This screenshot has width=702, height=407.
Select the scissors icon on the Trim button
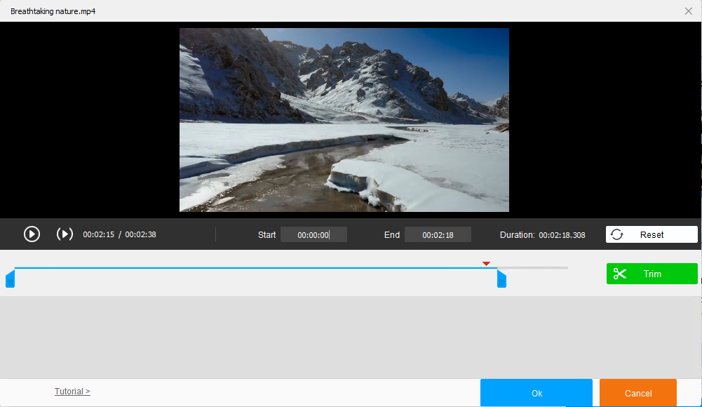click(620, 274)
